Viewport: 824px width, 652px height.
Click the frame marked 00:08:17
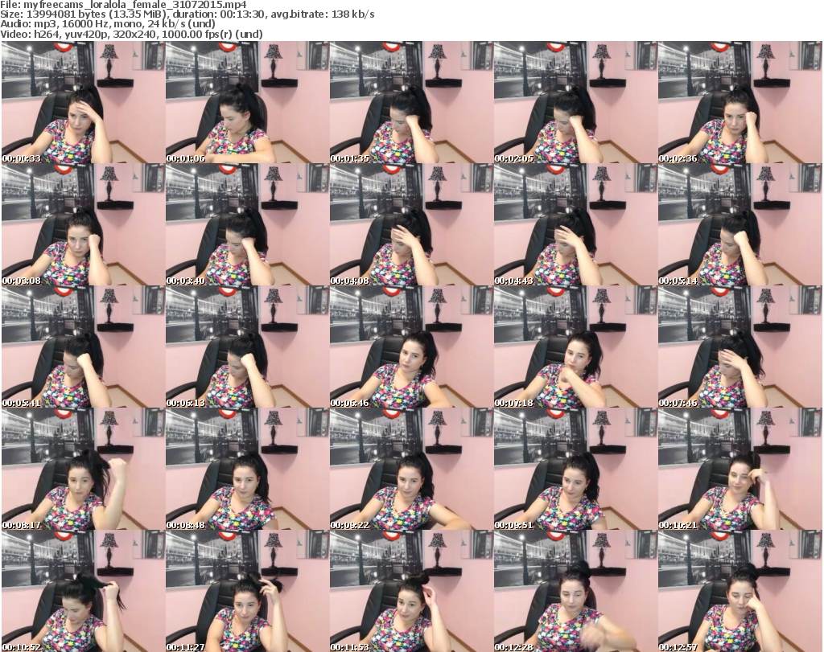[83, 470]
